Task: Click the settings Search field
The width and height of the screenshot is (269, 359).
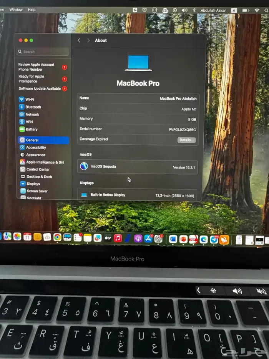Action: pos(43,52)
